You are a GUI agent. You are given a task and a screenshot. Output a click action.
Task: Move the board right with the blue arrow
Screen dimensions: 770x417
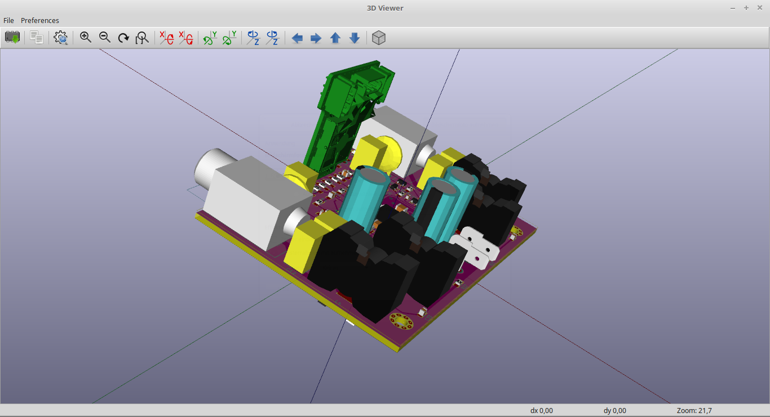tap(316, 38)
